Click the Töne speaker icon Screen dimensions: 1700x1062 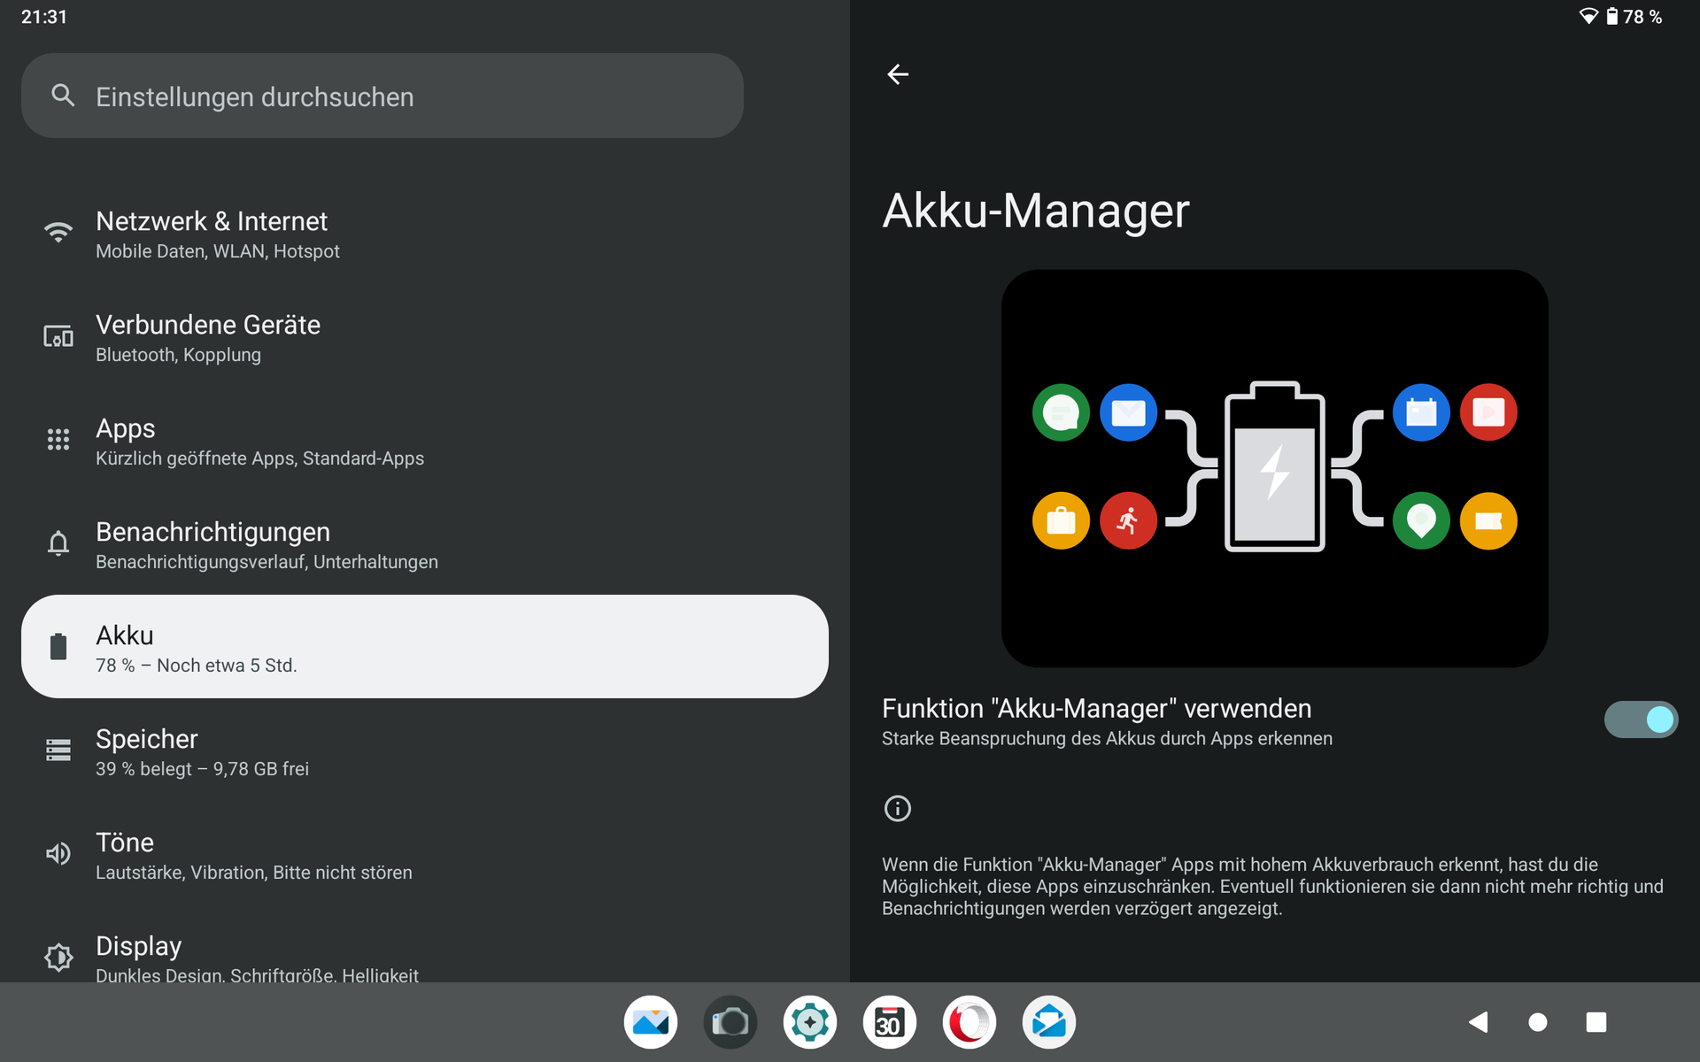point(58,854)
